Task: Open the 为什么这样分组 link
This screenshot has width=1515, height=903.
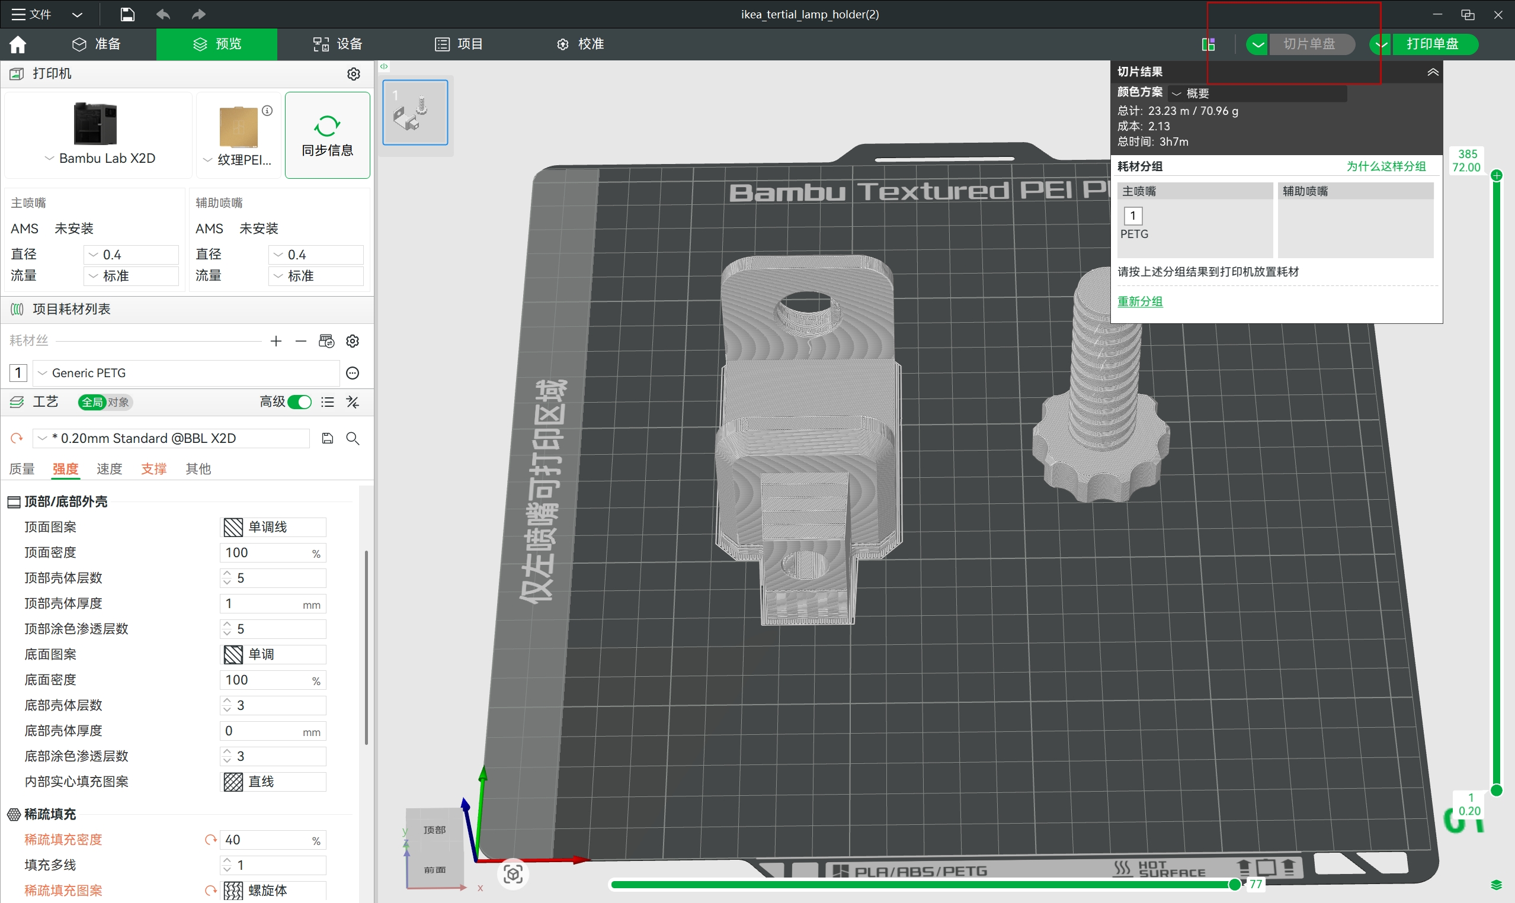Action: point(1386,166)
